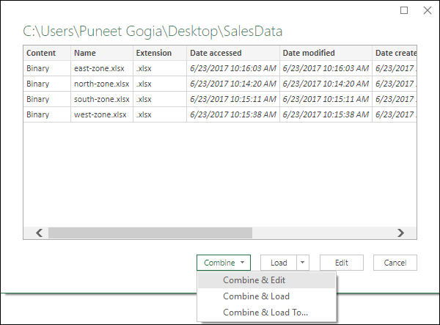This screenshot has height=325, width=440.
Task: Click Binary in the west-zone.xlsx row
Action: pos(38,114)
